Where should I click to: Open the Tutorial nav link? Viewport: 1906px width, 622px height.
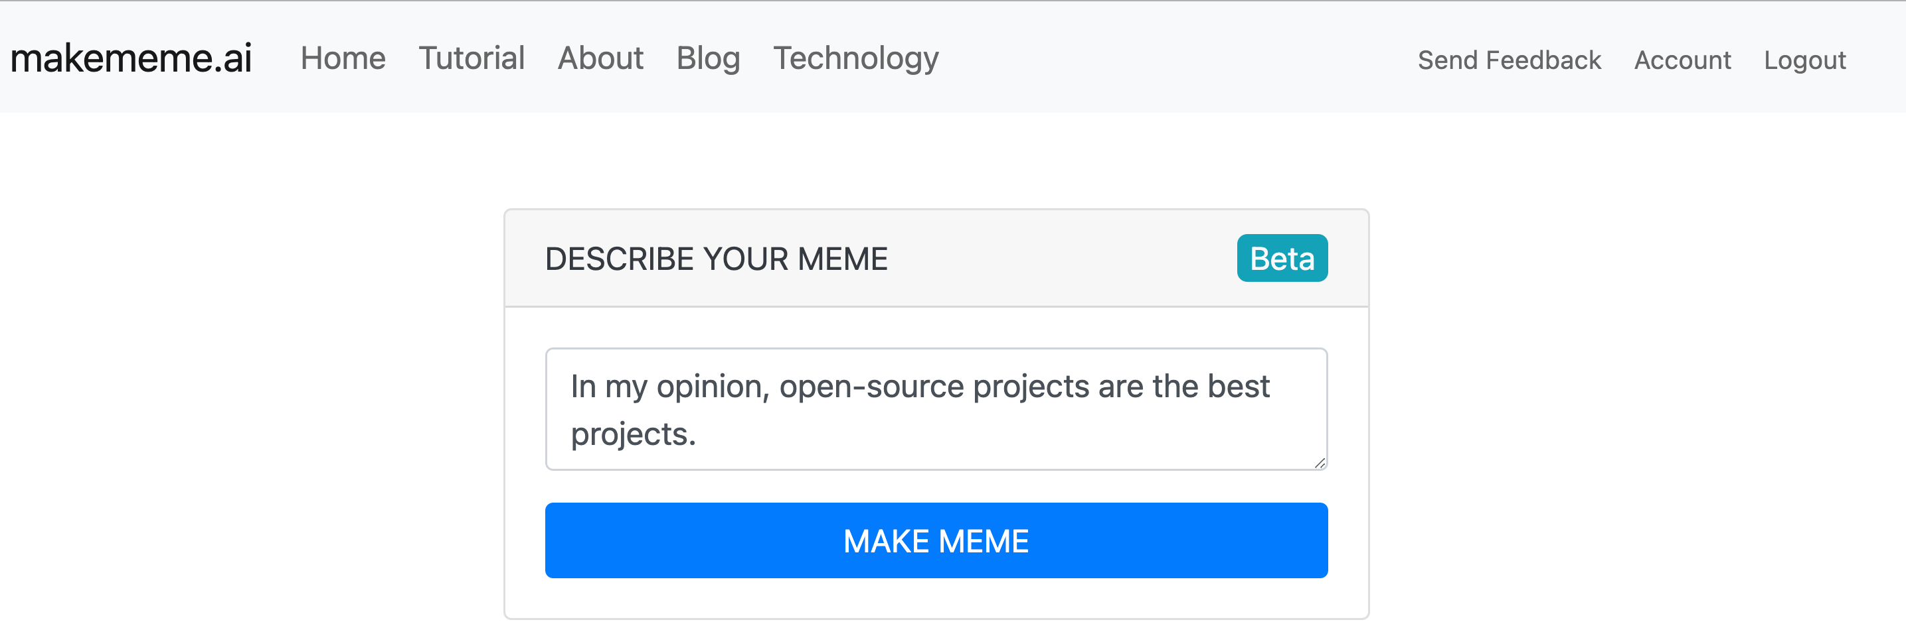point(472,58)
